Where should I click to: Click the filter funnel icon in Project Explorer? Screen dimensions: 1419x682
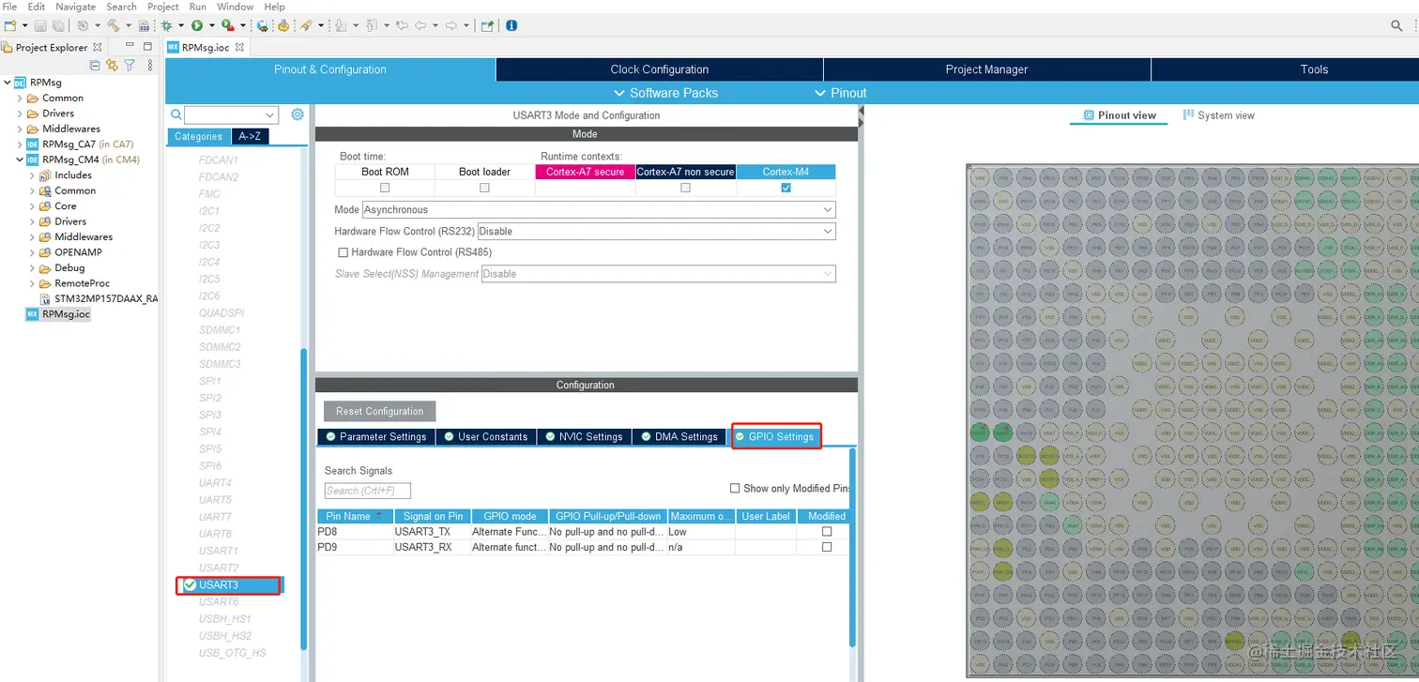coord(130,65)
